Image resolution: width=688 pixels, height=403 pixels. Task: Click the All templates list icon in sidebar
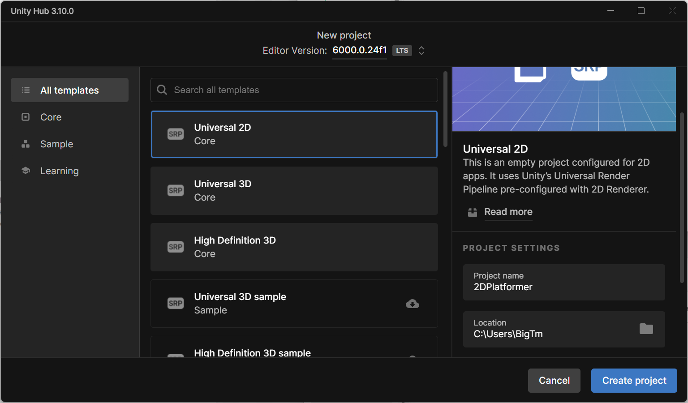pyautogui.click(x=26, y=90)
